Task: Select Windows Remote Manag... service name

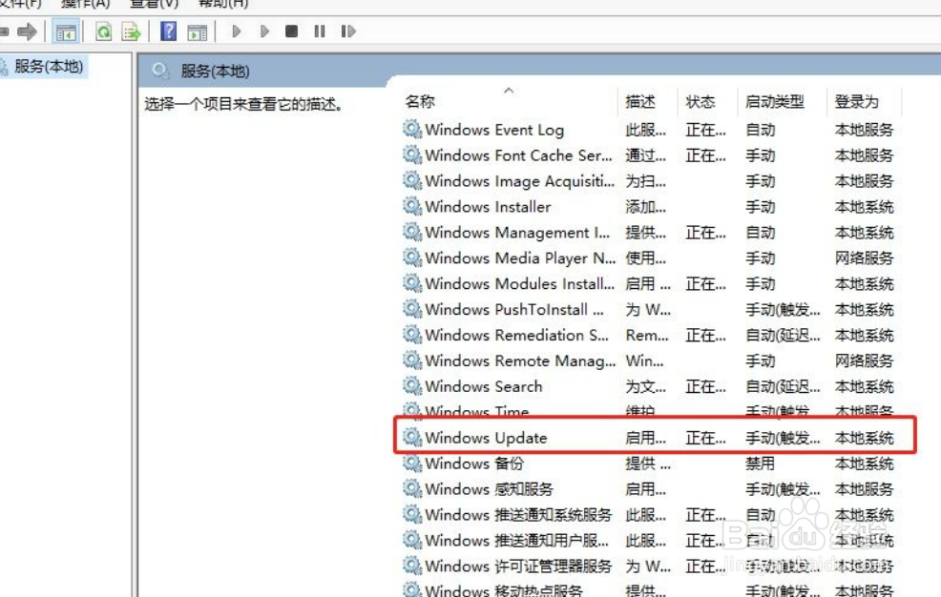Action: 520,360
